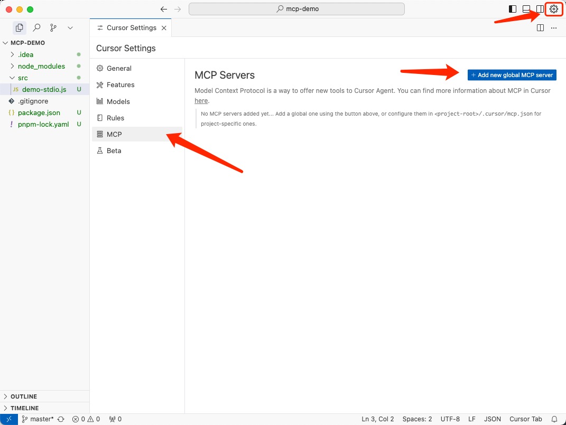Show more sidebar views chevron
566x425 pixels.
coord(70,27)
